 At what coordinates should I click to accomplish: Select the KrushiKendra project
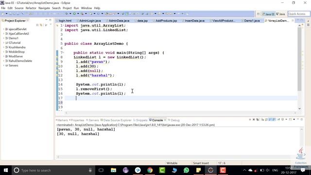click(x=17, y=47)
